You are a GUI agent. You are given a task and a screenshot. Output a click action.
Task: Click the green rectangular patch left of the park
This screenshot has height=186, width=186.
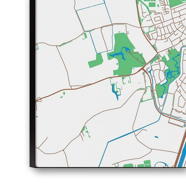tap(96, 61)
